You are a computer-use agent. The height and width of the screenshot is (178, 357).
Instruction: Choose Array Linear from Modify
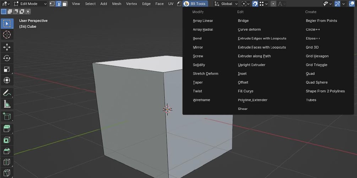point(203,21)
